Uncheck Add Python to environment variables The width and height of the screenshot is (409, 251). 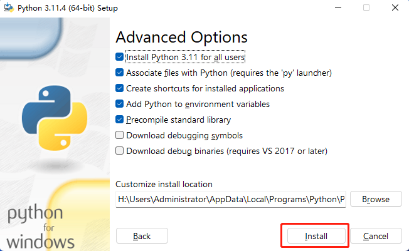click(x=119, y=104)
